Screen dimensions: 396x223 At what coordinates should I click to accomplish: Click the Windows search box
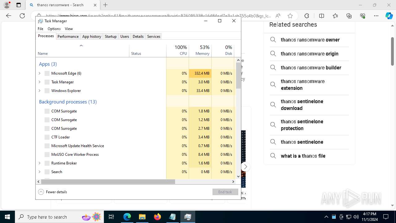click(x=59, y=217)
